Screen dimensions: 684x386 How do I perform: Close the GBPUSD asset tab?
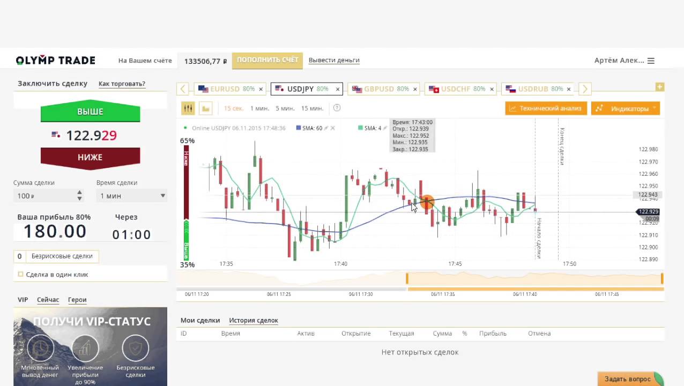pos(415,89)
